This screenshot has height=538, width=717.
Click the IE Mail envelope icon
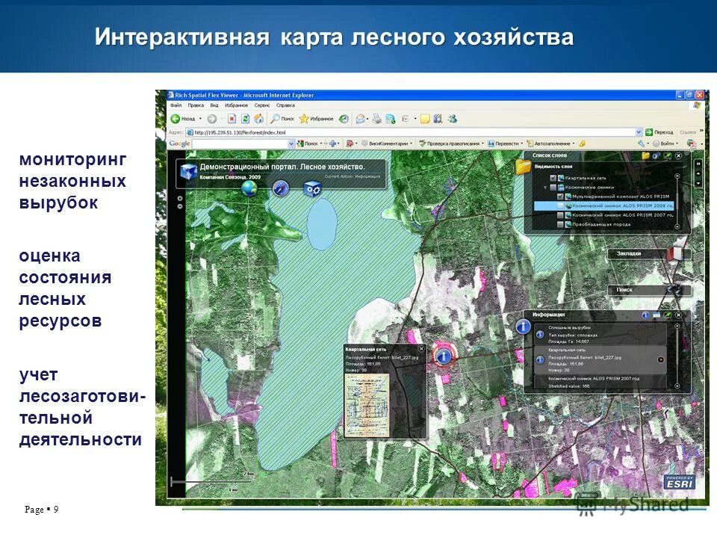coord(360,119)
